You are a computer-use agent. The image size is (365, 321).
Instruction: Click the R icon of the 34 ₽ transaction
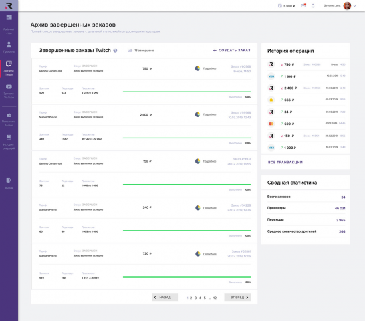pyautogui.click(x=271, y=112)
